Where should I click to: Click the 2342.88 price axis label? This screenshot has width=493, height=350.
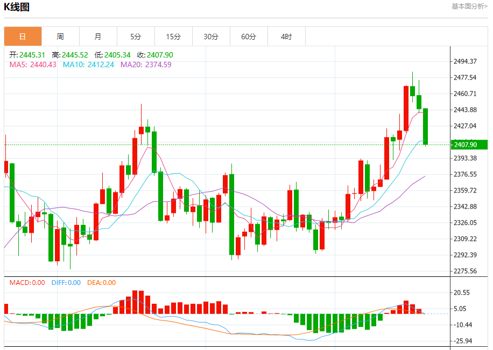[x=465, y=207]
